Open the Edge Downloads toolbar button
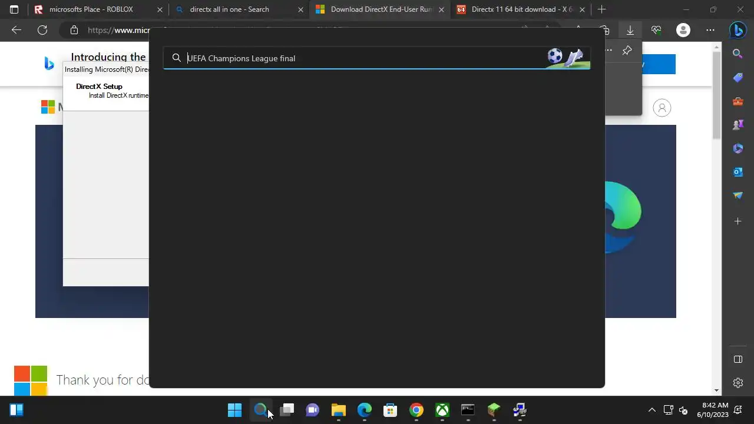This screenshot has height=424, width=754. click(630, 30)
